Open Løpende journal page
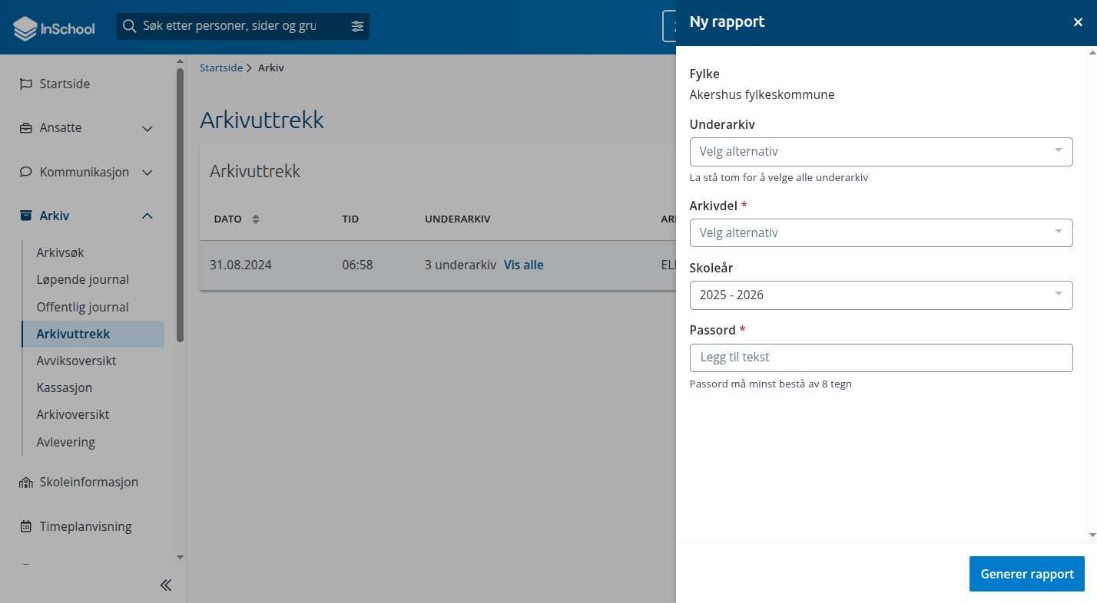 point(83,280)
